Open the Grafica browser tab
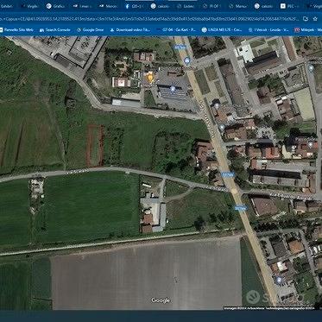The width and height of the screenshot is (322, 322). pos(56,6)
